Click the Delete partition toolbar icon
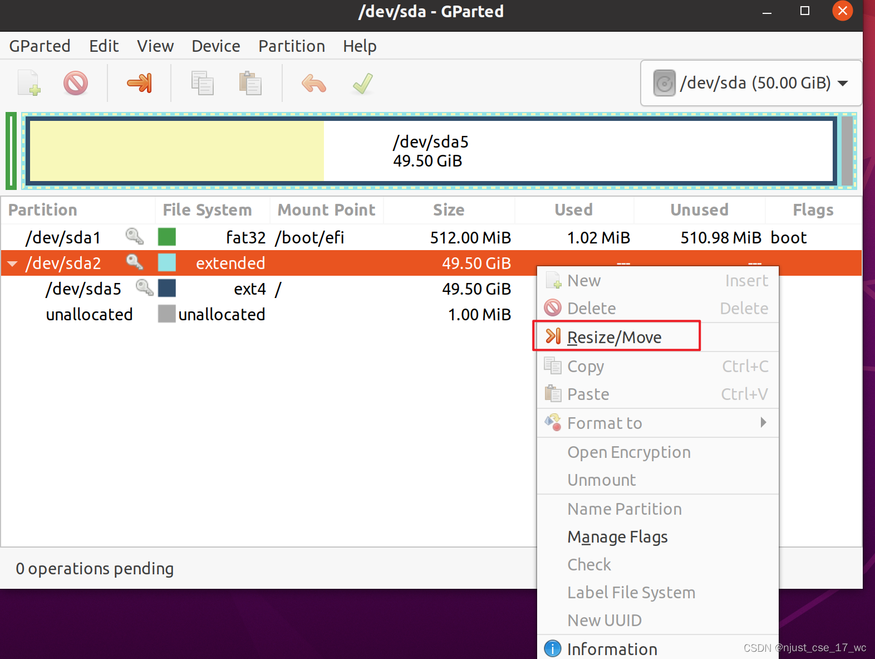 coord(76,83)
